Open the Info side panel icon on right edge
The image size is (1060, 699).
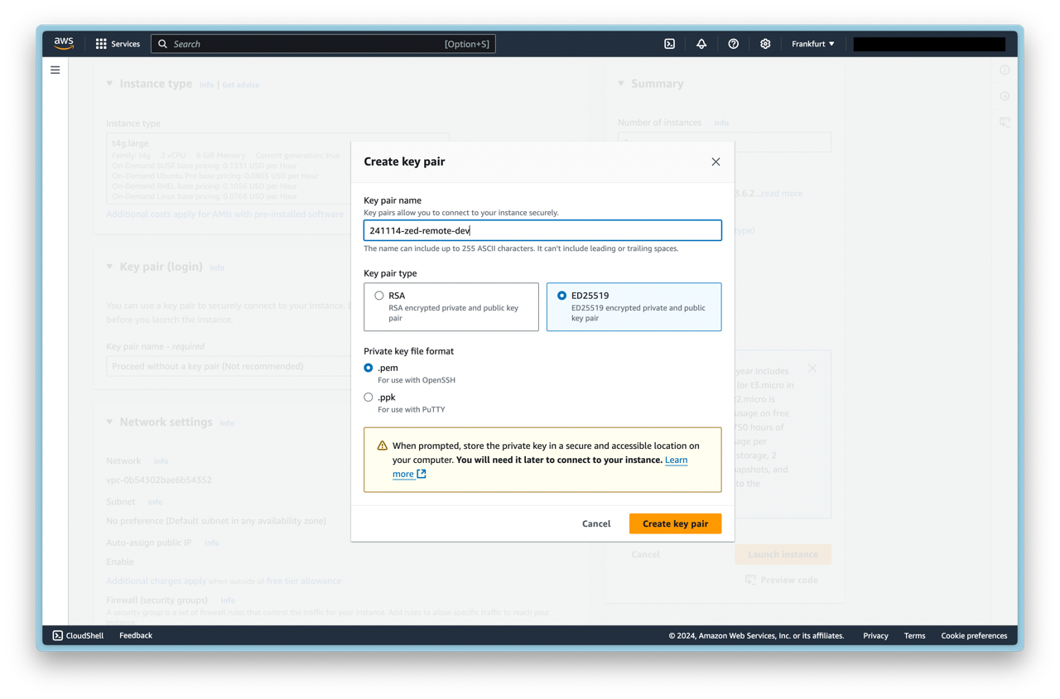1005,70
